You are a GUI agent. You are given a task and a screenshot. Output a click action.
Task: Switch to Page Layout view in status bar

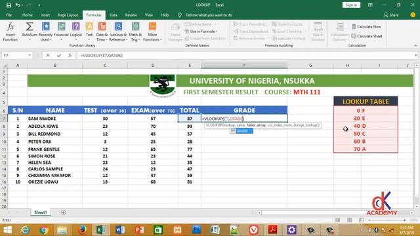click(x=350, y=220)
